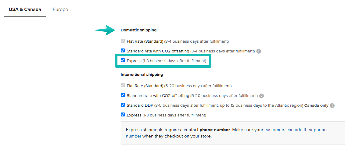Uncheck domestic Express 1-3 business days checkbox
352x150 pixels.
(123, 61)
